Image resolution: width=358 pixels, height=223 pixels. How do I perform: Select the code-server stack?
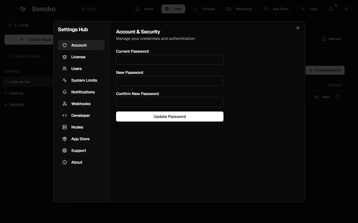pos(27,82)
